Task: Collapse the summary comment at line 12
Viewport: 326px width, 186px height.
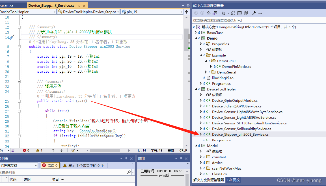Action: point(19,27)
